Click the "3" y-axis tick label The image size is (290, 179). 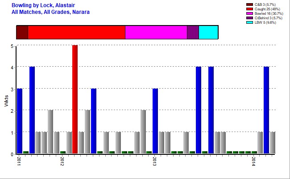(12, 89)
